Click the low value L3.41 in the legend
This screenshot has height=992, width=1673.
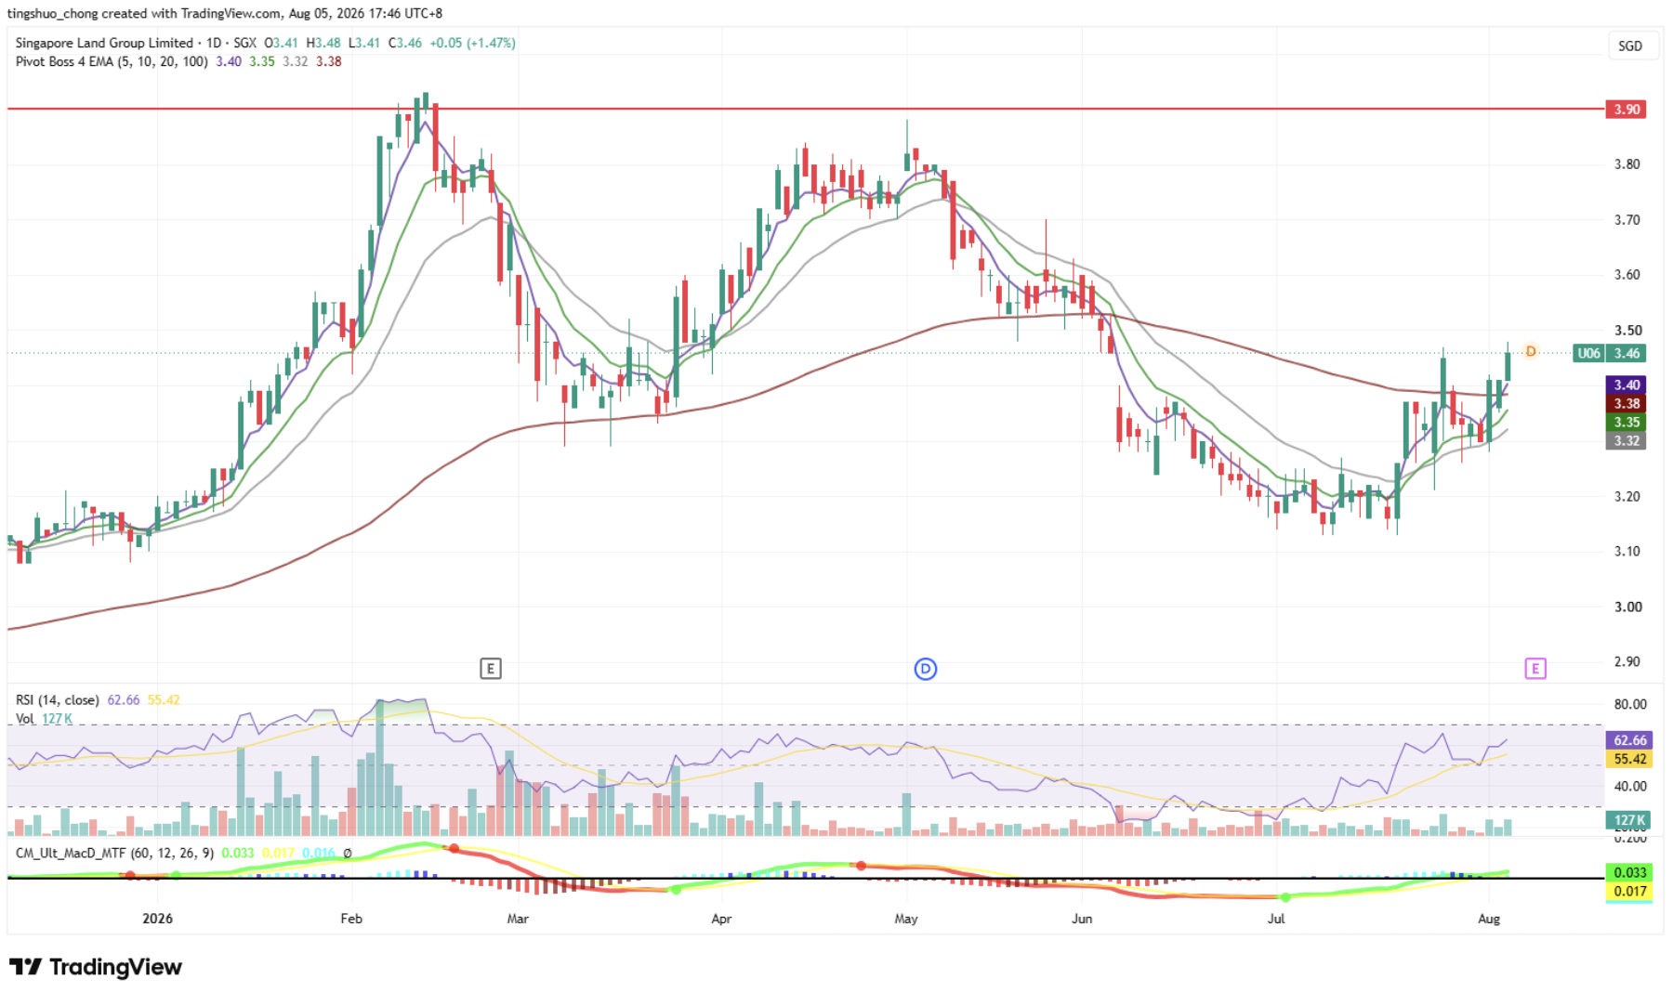coord(363,43)
